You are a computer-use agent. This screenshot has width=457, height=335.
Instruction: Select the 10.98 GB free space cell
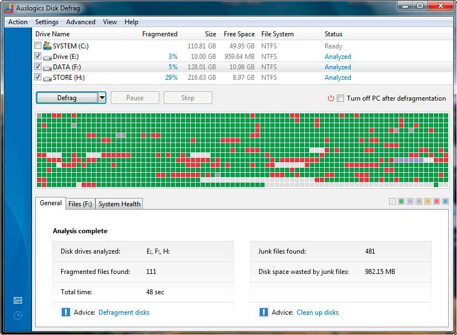tap(242, 67)
